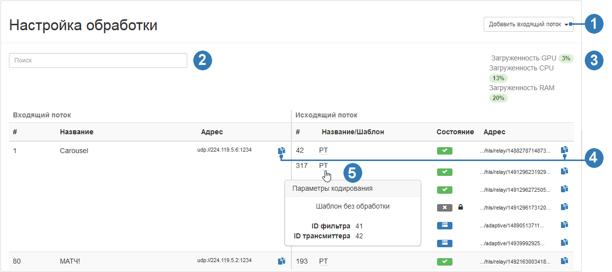Viewport: 612px width, 272px height.
Task: Copy the address of outgoing stream 42
Action: [x=564, y=150]
